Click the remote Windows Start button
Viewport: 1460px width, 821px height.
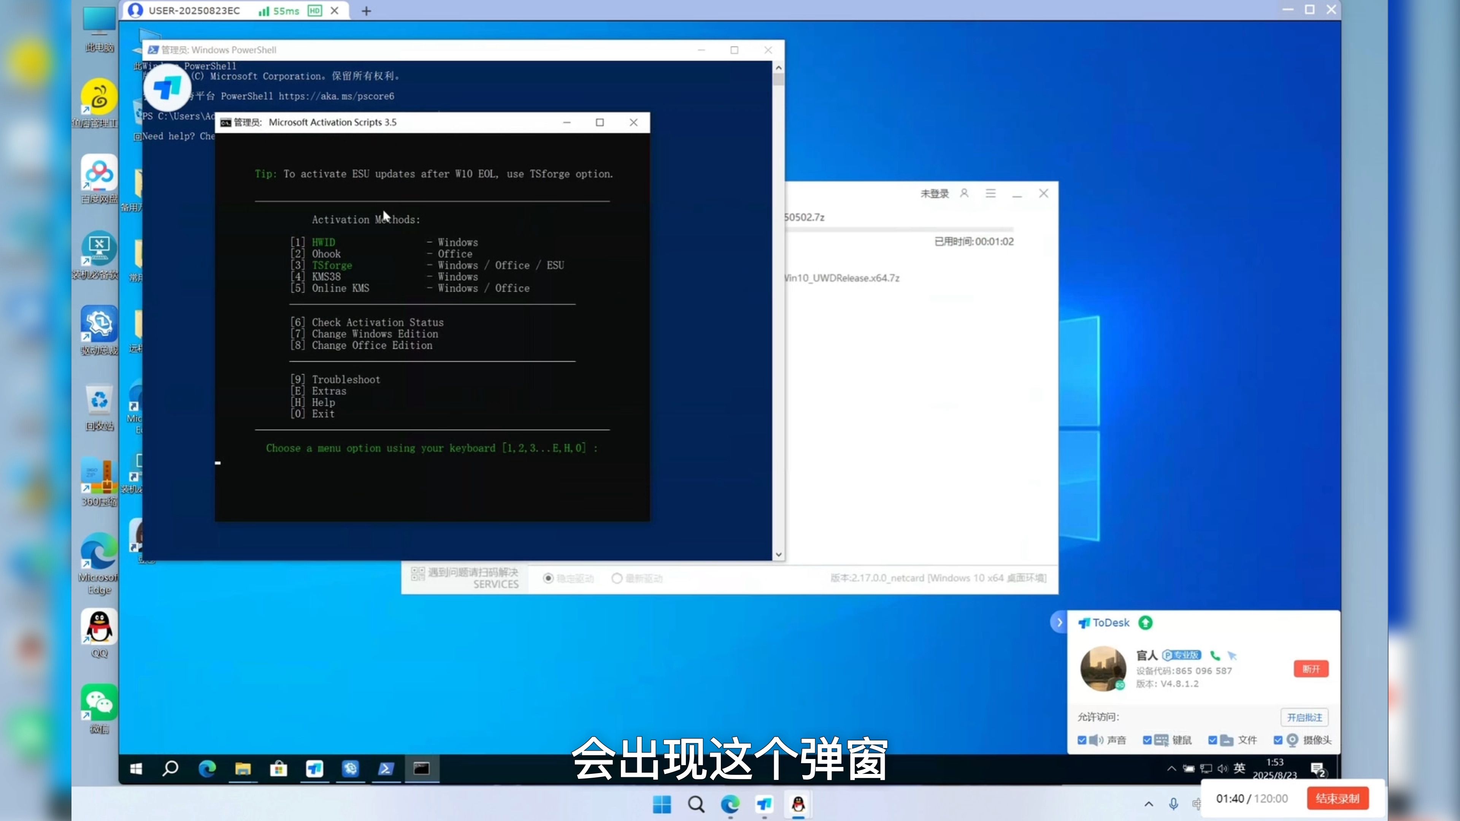[136, 768]
